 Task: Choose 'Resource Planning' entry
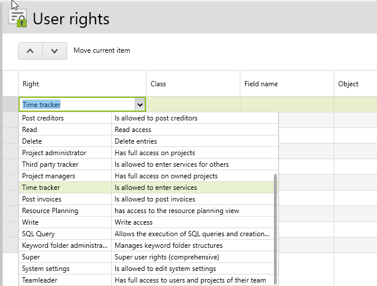tap(50, 211)
